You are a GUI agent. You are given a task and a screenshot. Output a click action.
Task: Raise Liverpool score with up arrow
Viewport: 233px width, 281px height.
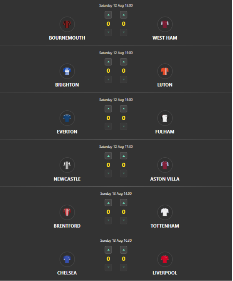(x=124, y=250)
